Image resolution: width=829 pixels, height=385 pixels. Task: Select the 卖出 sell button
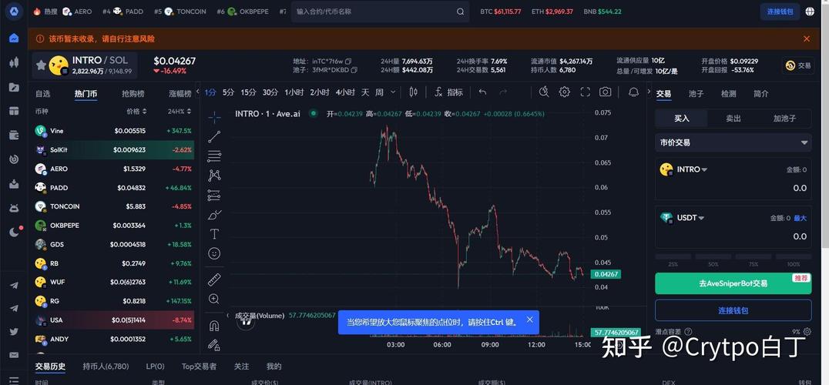733,119
